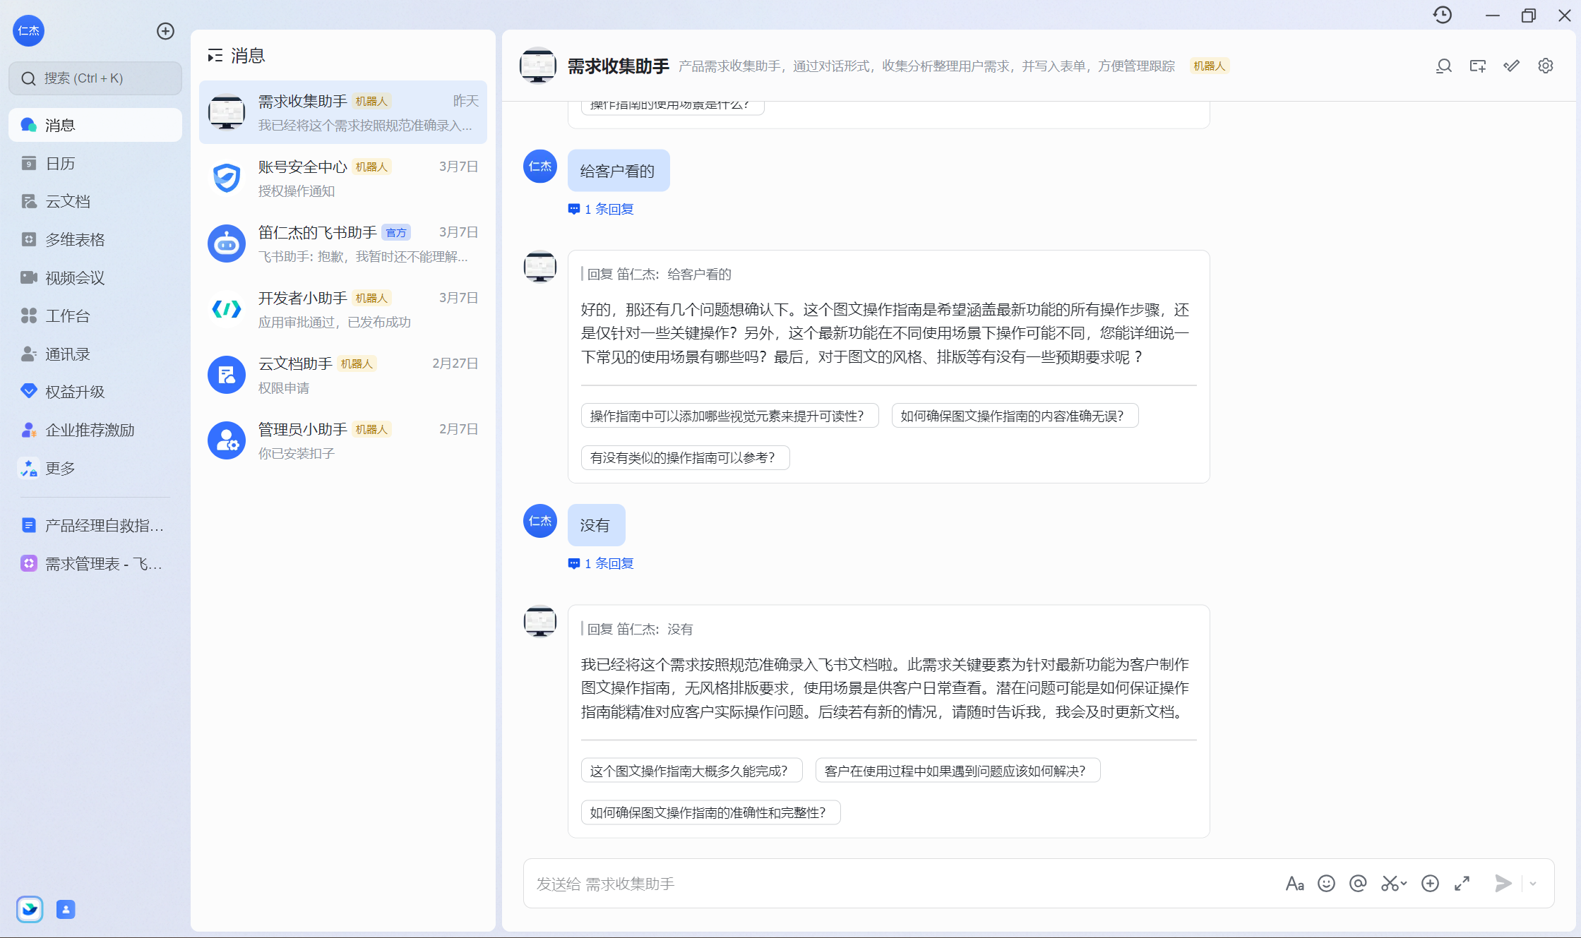This screenshot has width=1581, height=938.
Task: Click suggestion 有没有类似的操作指南可以参考?
Action: 684,457
